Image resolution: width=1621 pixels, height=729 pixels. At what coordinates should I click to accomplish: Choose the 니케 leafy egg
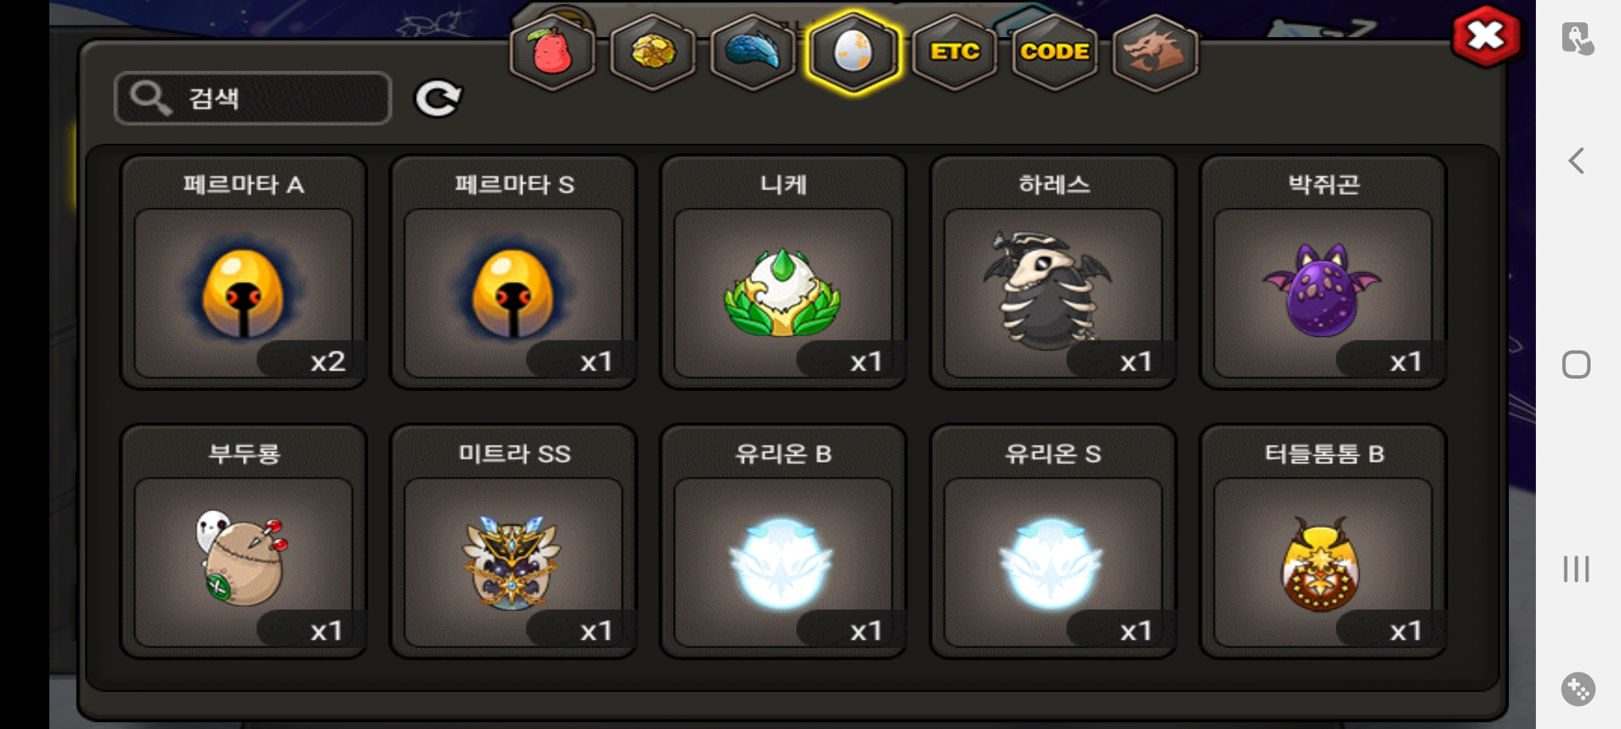tap(783, 273)
